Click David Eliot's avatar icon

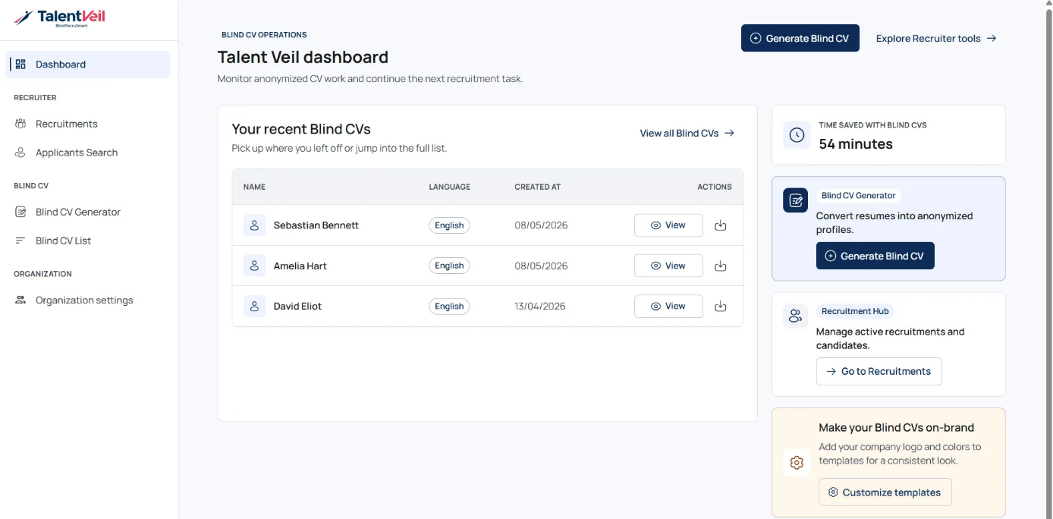254,307
